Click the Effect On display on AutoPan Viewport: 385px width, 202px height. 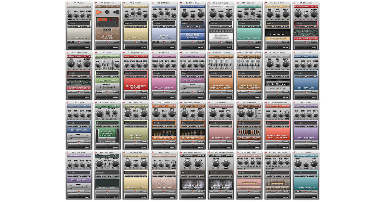coord(79,23)
